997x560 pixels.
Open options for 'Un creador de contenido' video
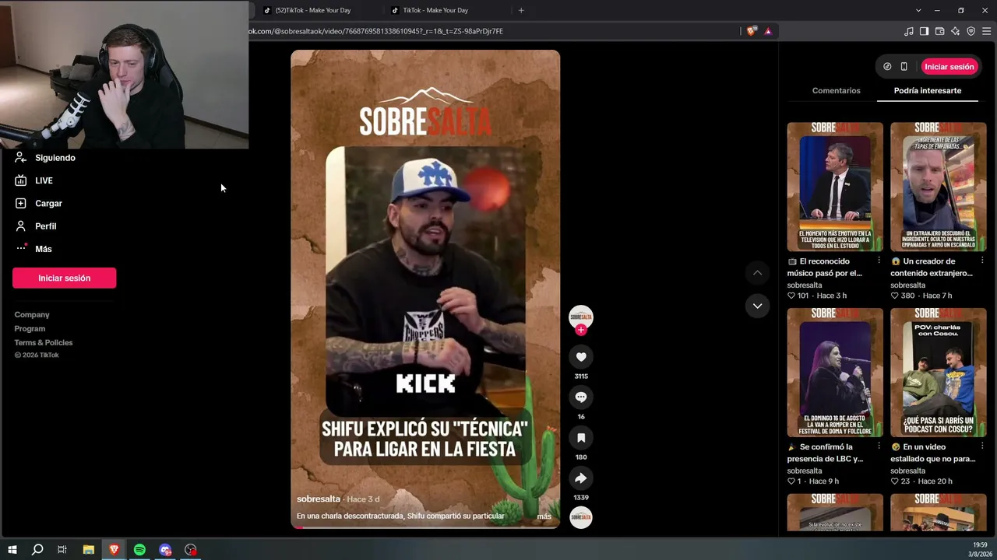pyautogui.click(x=982, y=261)
